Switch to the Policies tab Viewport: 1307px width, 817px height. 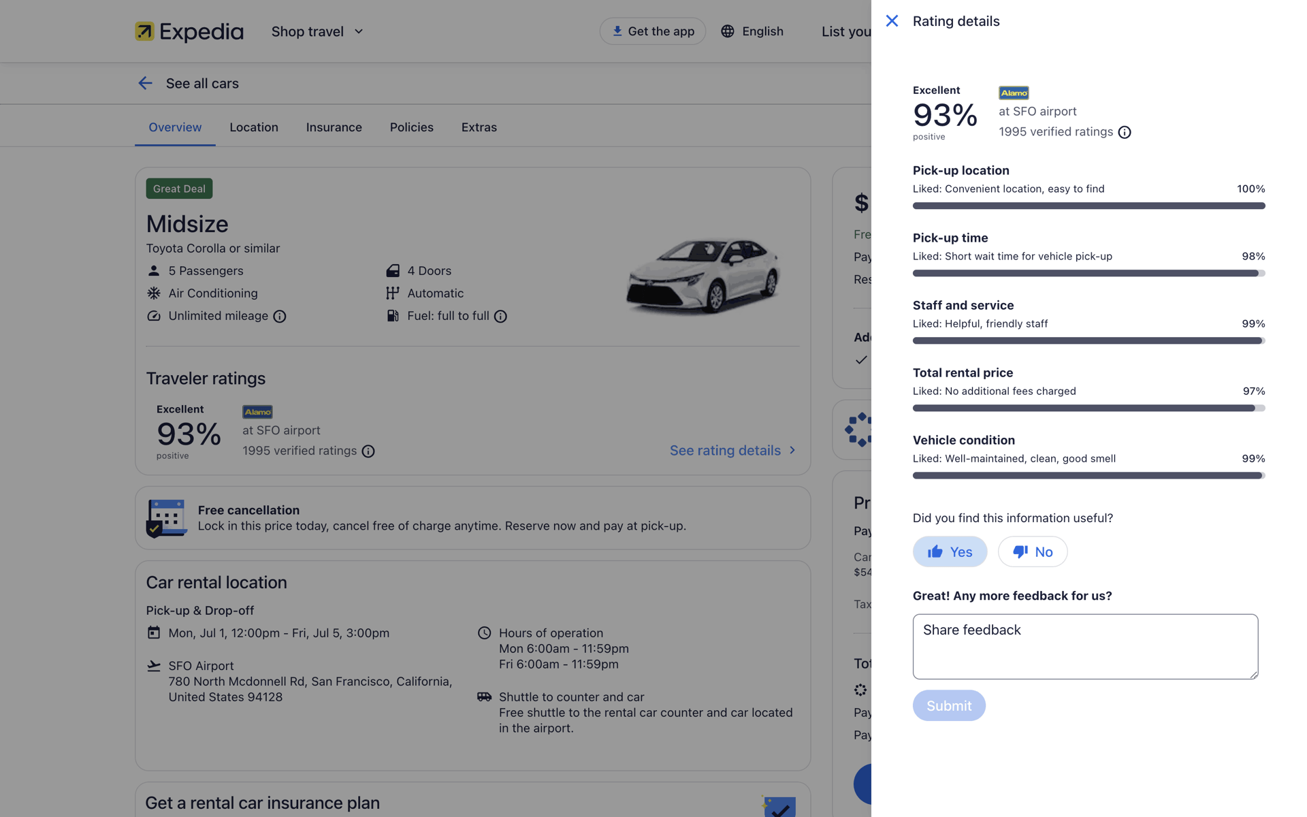point(411,127)
